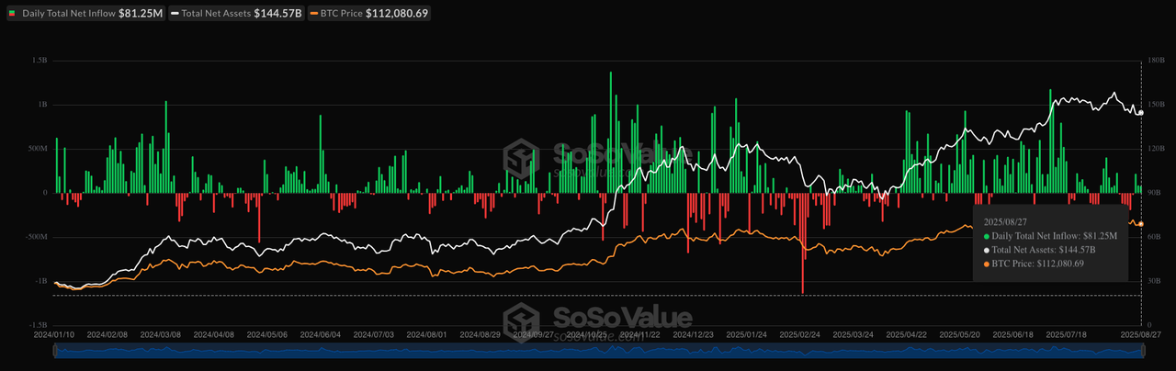The image size is (1176, 371).
Task: Click the orange line BTC Price legend marker
Action: point(314,13)
